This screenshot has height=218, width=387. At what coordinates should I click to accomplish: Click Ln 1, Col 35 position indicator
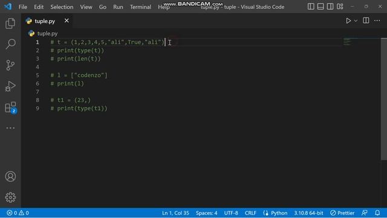click(175, 213)
